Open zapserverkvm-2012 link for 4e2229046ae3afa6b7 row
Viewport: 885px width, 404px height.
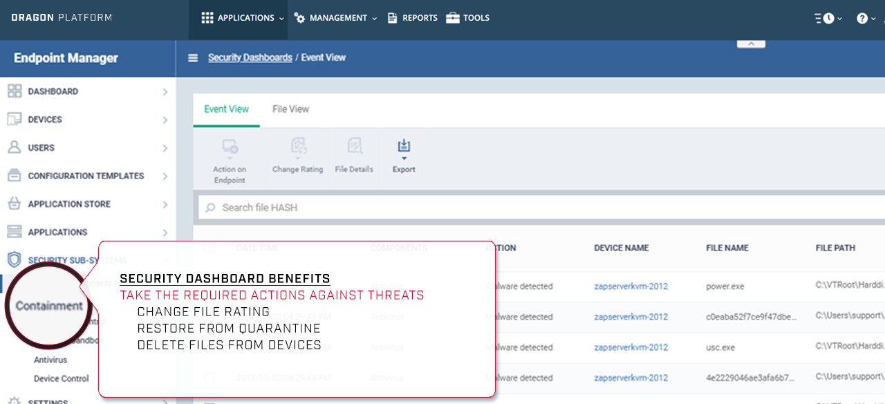pos(631,378)
